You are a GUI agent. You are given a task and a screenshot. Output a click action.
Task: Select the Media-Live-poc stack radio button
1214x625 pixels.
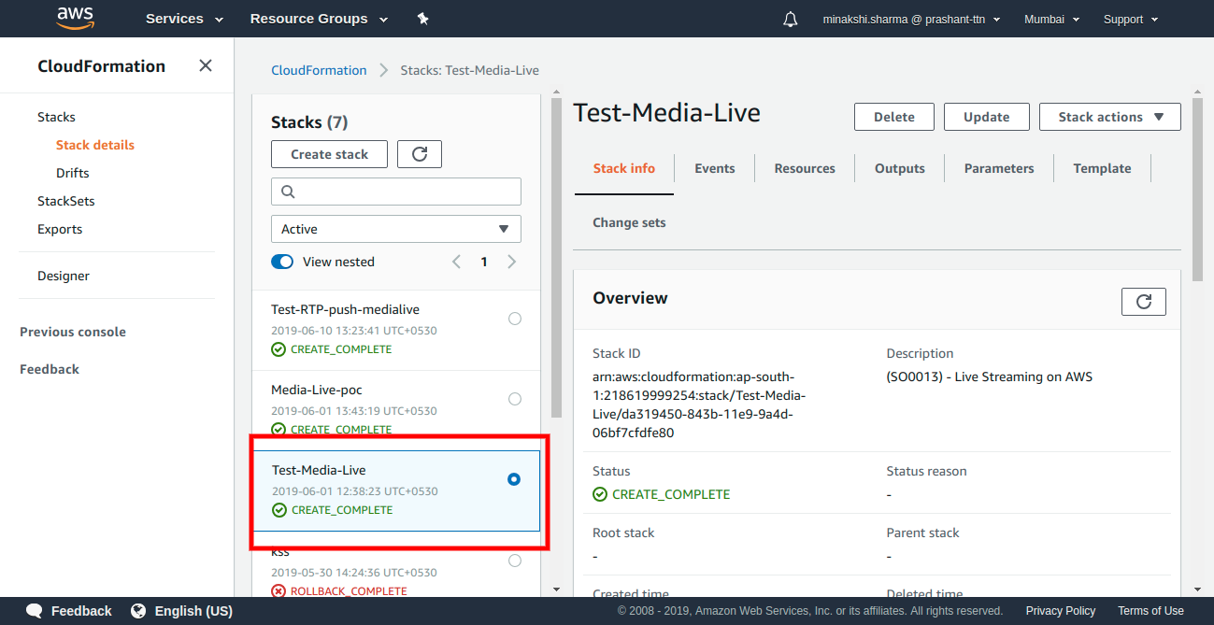click(x=515, y=399)
